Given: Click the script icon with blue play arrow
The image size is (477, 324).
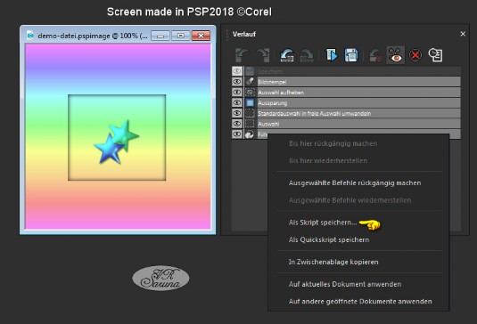Looking at the screenshot, I should click(x=331, y=55).
